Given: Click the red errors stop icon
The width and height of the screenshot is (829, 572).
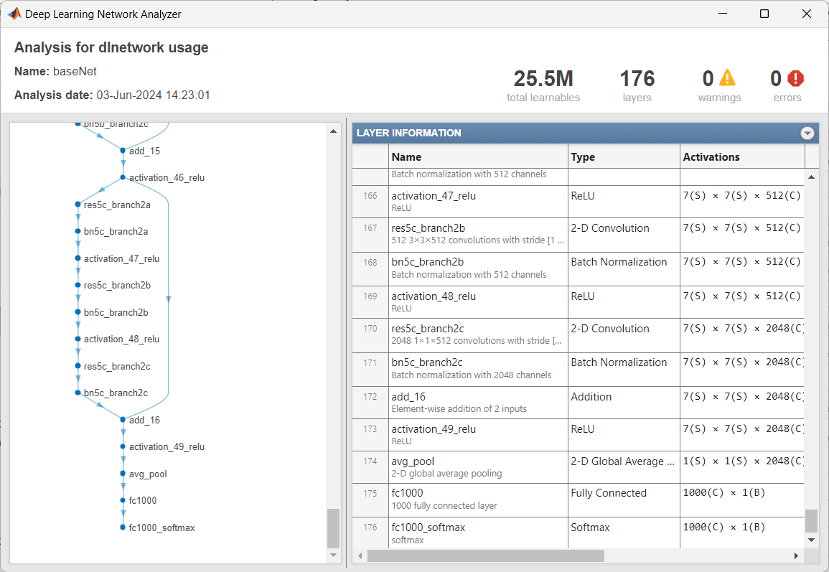Looking at the screenshot, I should click(795, 78).
